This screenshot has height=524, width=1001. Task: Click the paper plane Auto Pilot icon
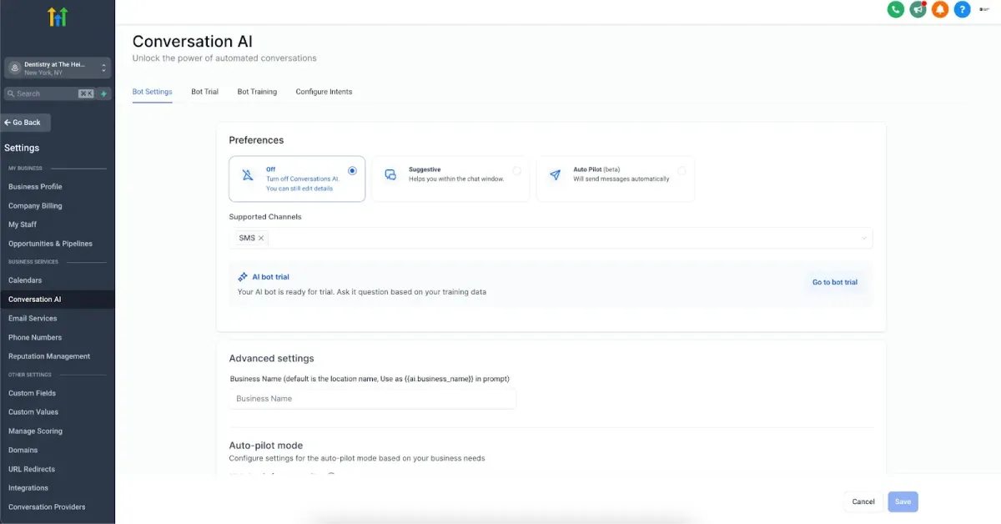tap(555, 175)
